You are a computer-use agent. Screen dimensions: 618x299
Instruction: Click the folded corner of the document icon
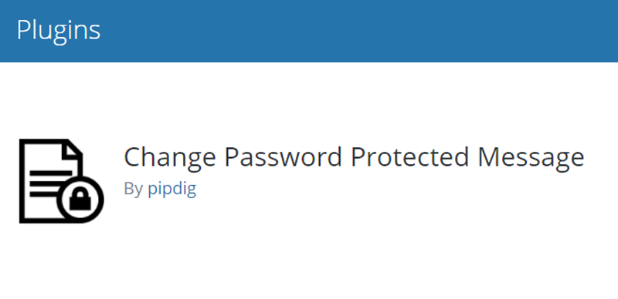pyautogui.click(x=75, y=148)
